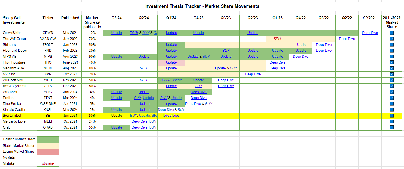Open Thor Industries Q1'24 Update link
The height and width of the screenshot is (169, 404).
171,62
